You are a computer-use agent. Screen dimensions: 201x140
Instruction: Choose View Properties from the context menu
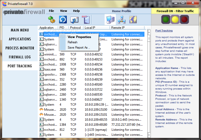79,37
